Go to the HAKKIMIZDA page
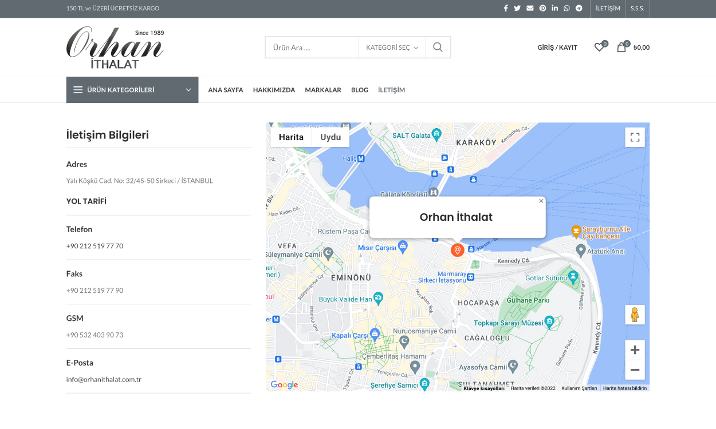The height and width of the screenshot is (429, 716). point(274,90)
